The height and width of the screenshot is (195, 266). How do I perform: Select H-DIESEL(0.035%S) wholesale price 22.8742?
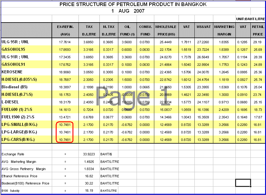point(166,79)
